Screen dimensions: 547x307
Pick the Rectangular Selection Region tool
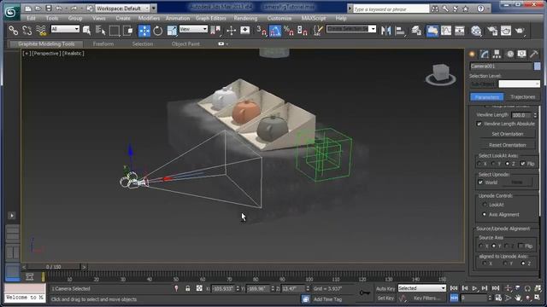[114, 31]
